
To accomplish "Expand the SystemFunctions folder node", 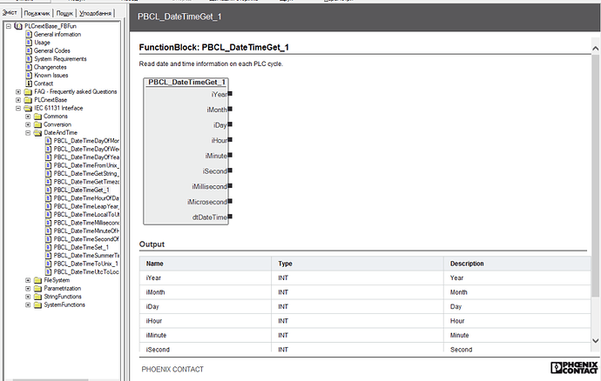I will (x=28, y=305).
